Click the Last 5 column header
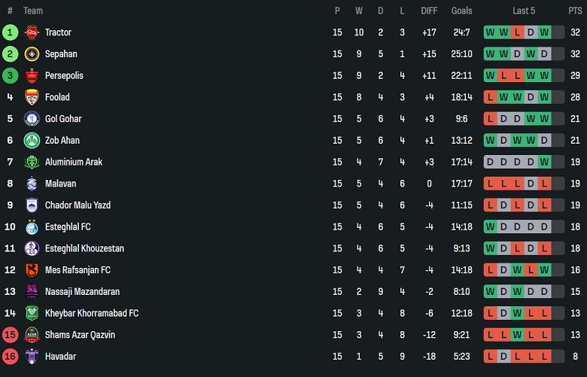Viewport: 587px width, 377px height. point(524,11)
